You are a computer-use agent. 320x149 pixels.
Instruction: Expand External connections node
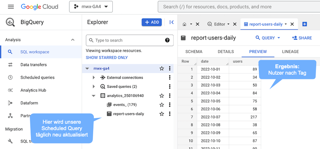tap(94, 77)
